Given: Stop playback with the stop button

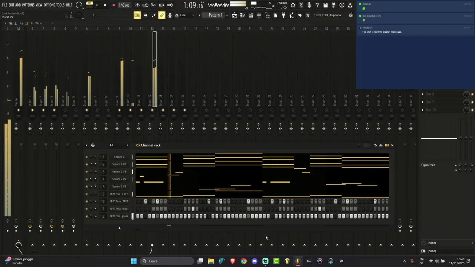Looking at the screenshot, I should tap(105, 5).
